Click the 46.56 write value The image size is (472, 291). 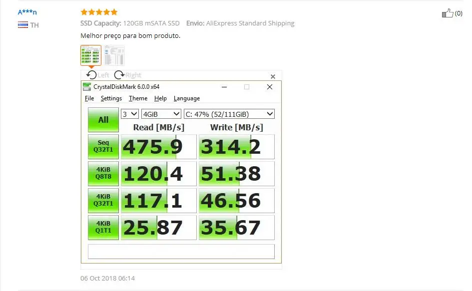[237, 201]
